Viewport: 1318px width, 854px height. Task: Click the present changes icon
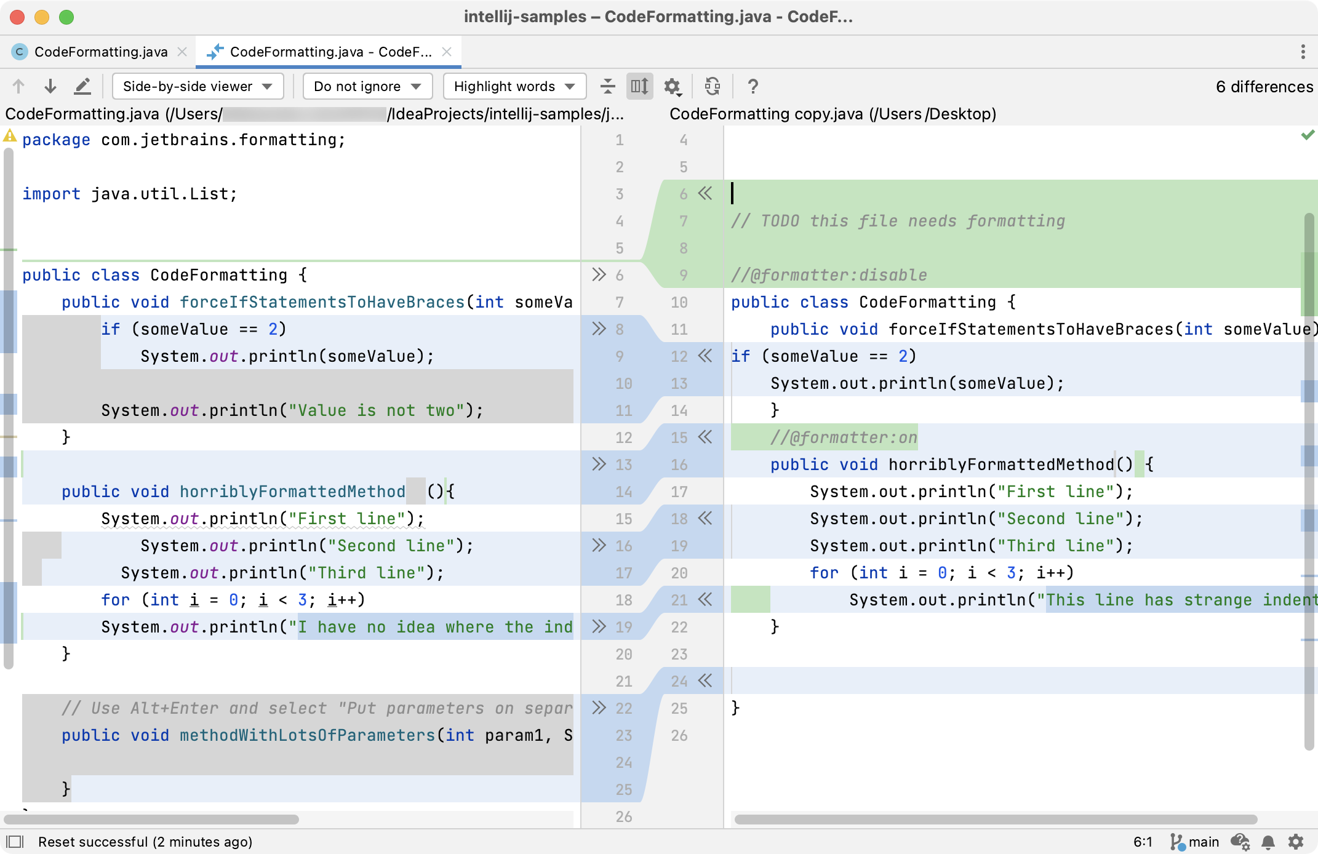point(714,87)
